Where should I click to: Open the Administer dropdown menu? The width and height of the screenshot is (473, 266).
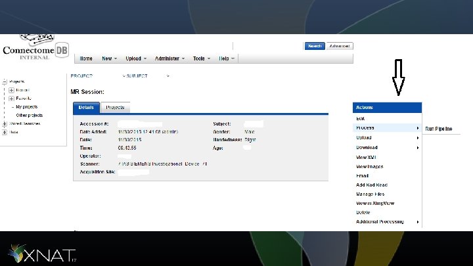pos(169,58)
